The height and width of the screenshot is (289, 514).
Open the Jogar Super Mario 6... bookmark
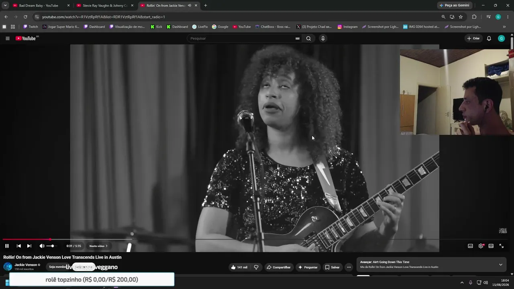tap(61, 27)
